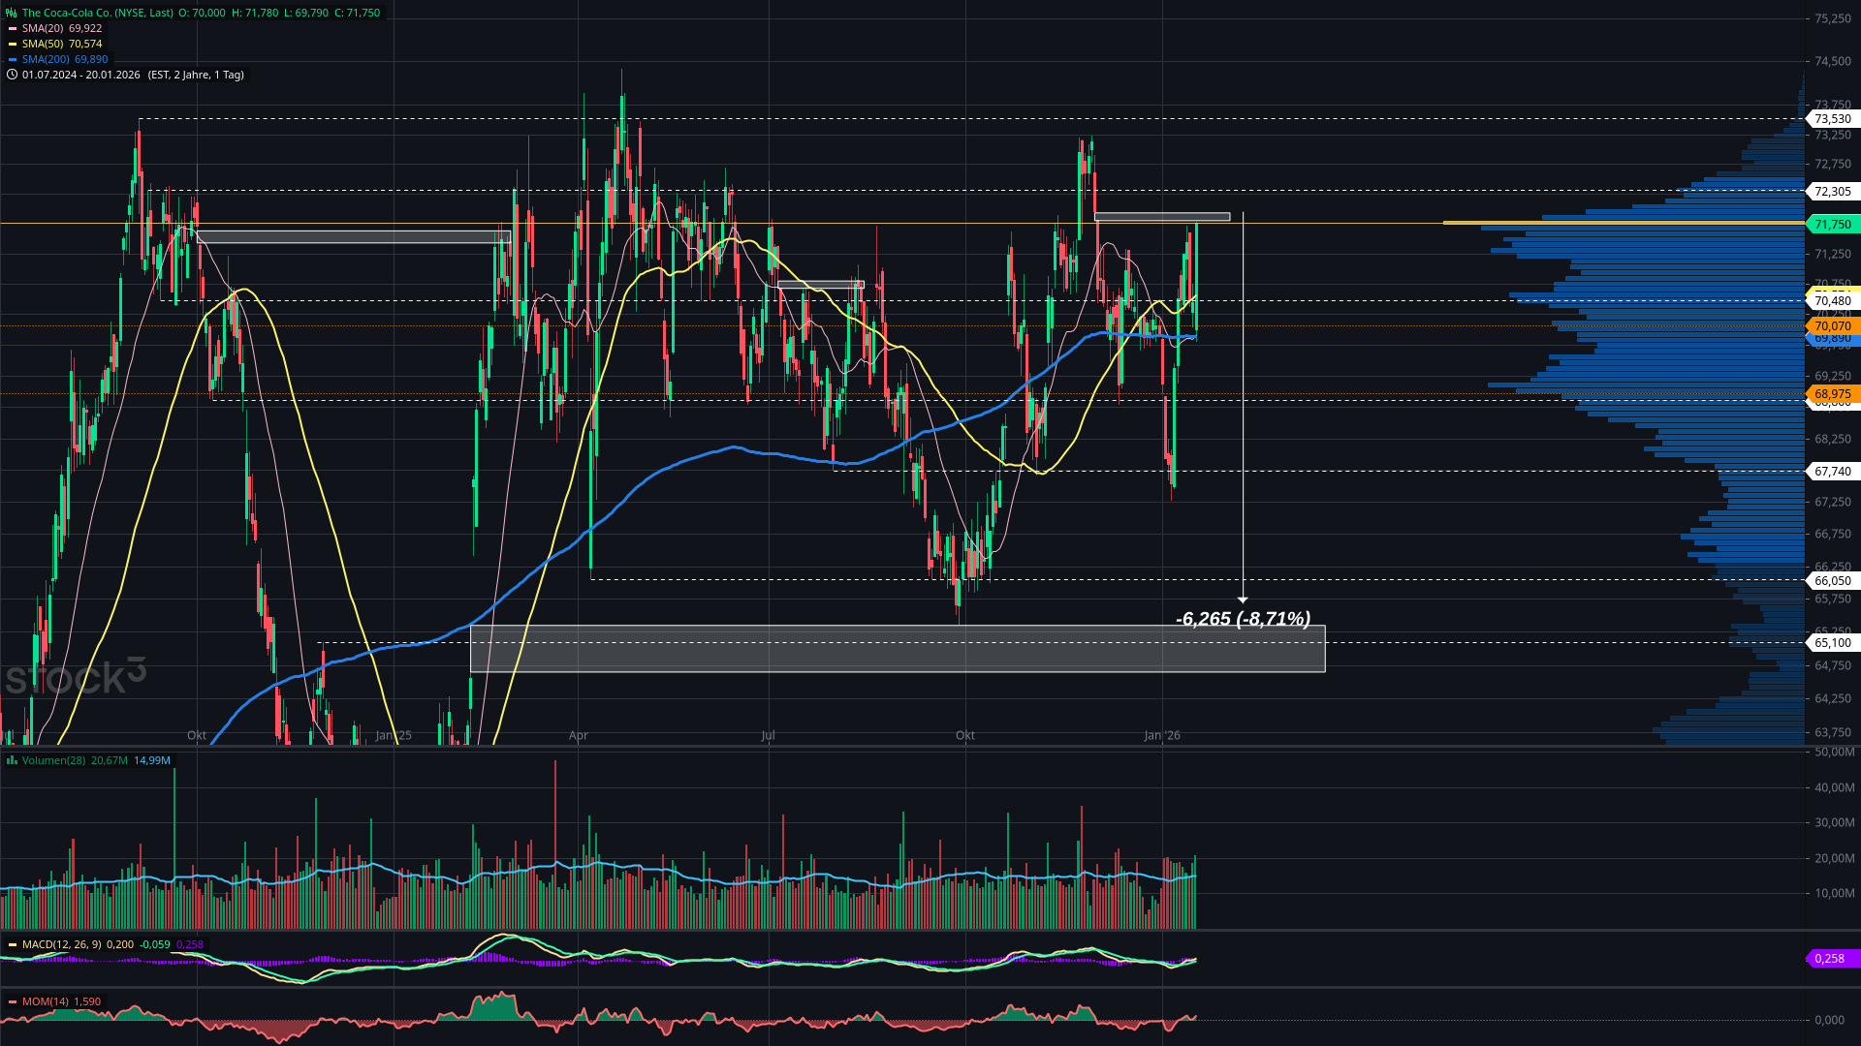The height and width of the screenshot is (1046, 1861).
Task: Click the blue SMA(200) legend marker
Action: click(x=13, y=59)
